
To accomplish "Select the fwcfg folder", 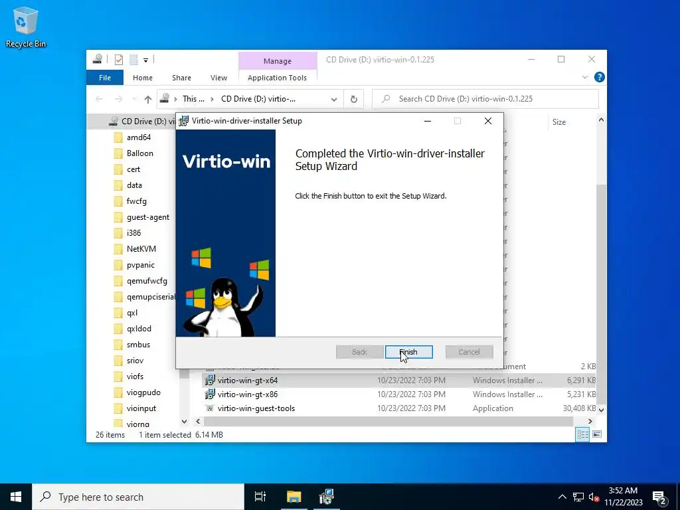I will [x=136, y=201].
